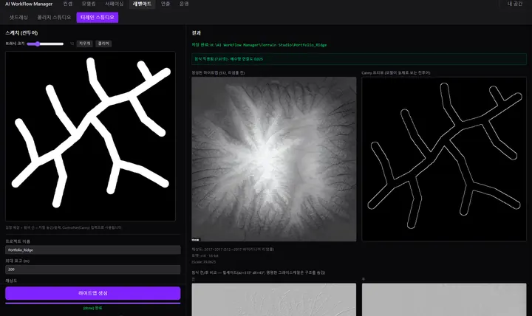Image resolution: width=532 pixels, height=316 pixels.
Task: Click the AI WorkFlow Manager title
Action: pyautogui.click(x=29, y=4)
